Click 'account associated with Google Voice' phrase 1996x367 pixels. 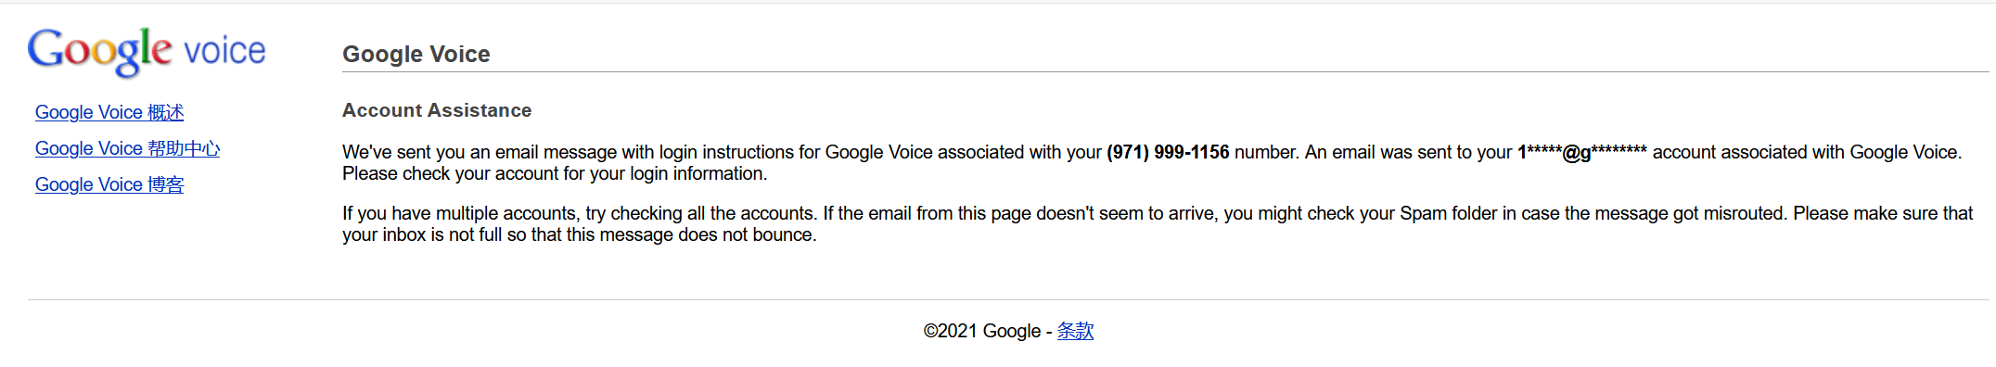[x=1807, y=152]
